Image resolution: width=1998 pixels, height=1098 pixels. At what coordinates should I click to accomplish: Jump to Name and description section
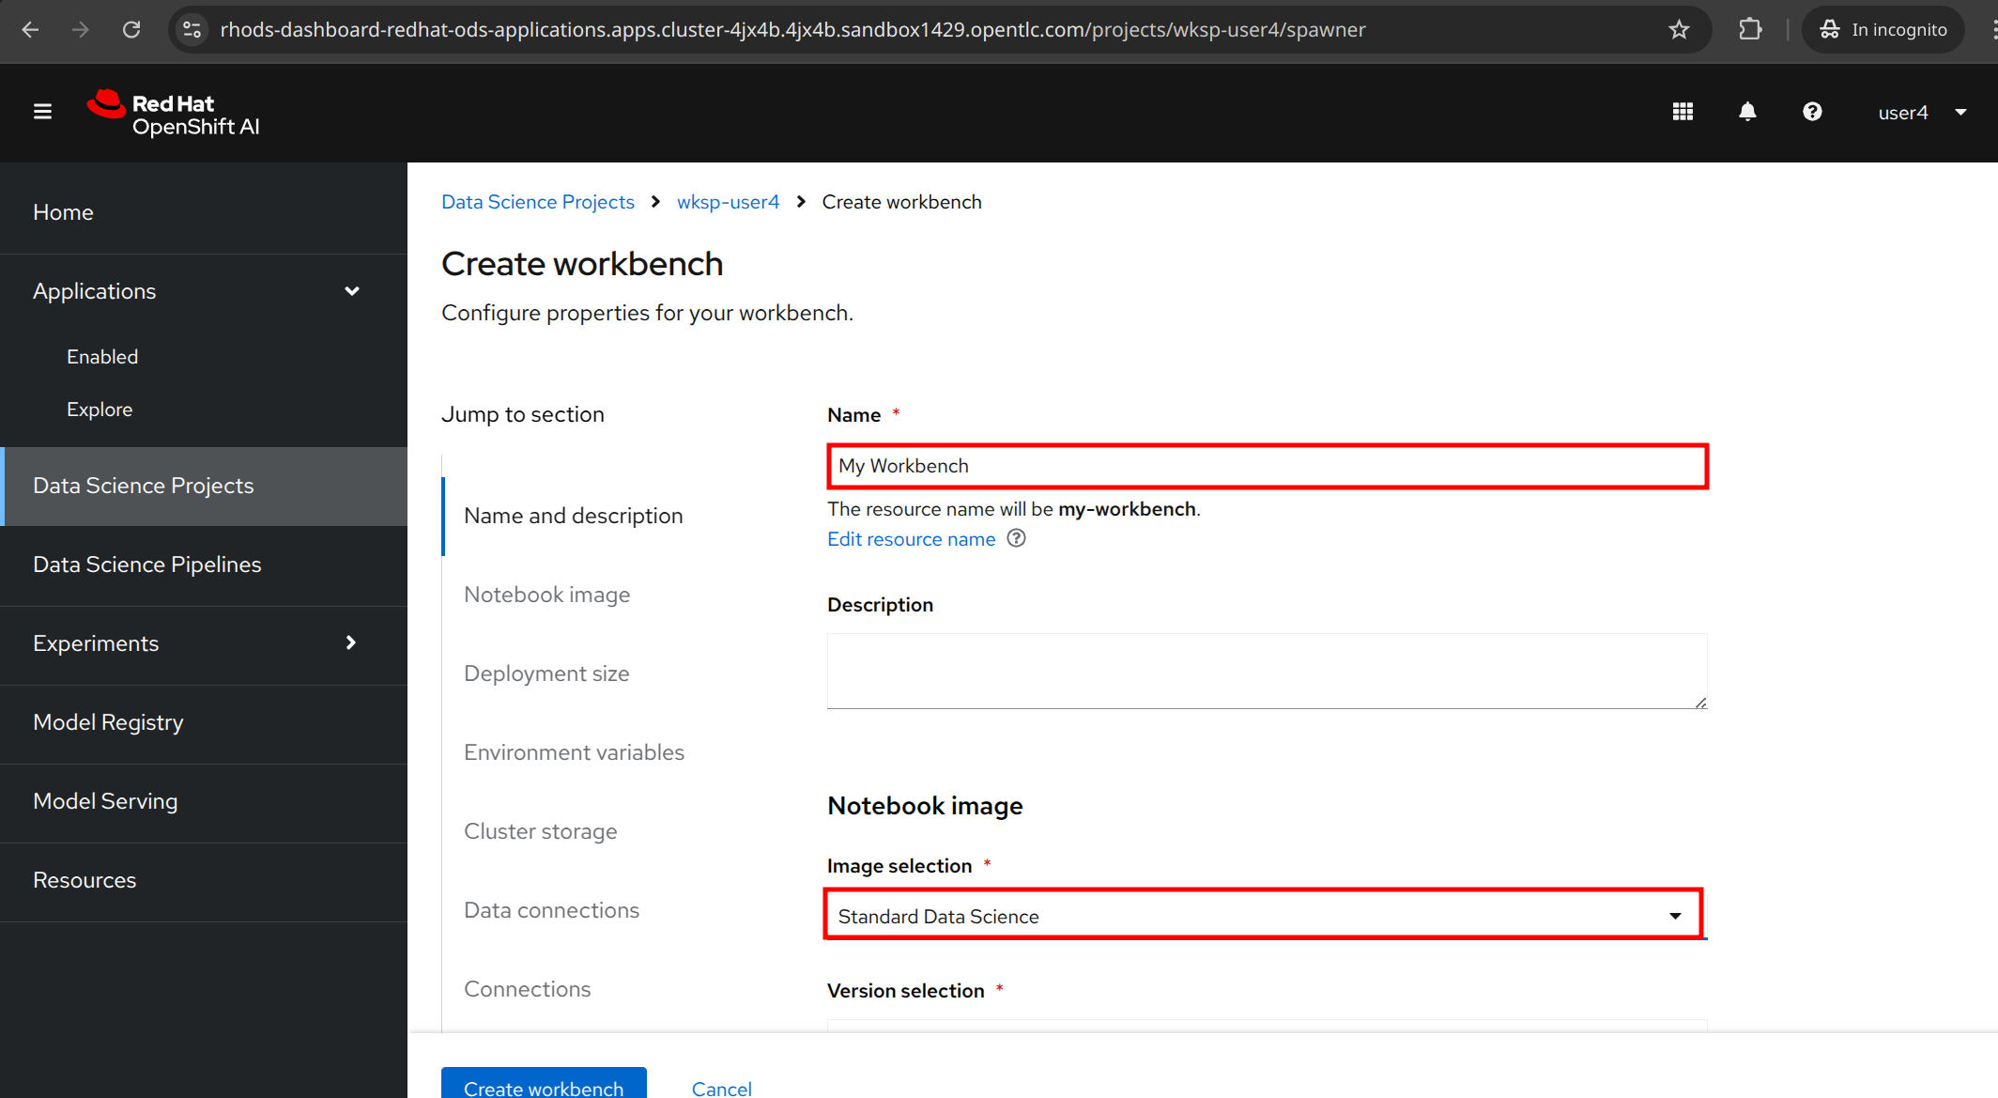pyautogui.click(x=574, y=516)
